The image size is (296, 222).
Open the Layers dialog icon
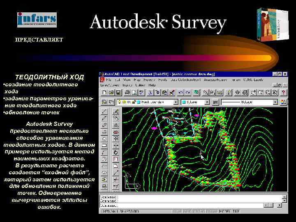pos(111,102)
